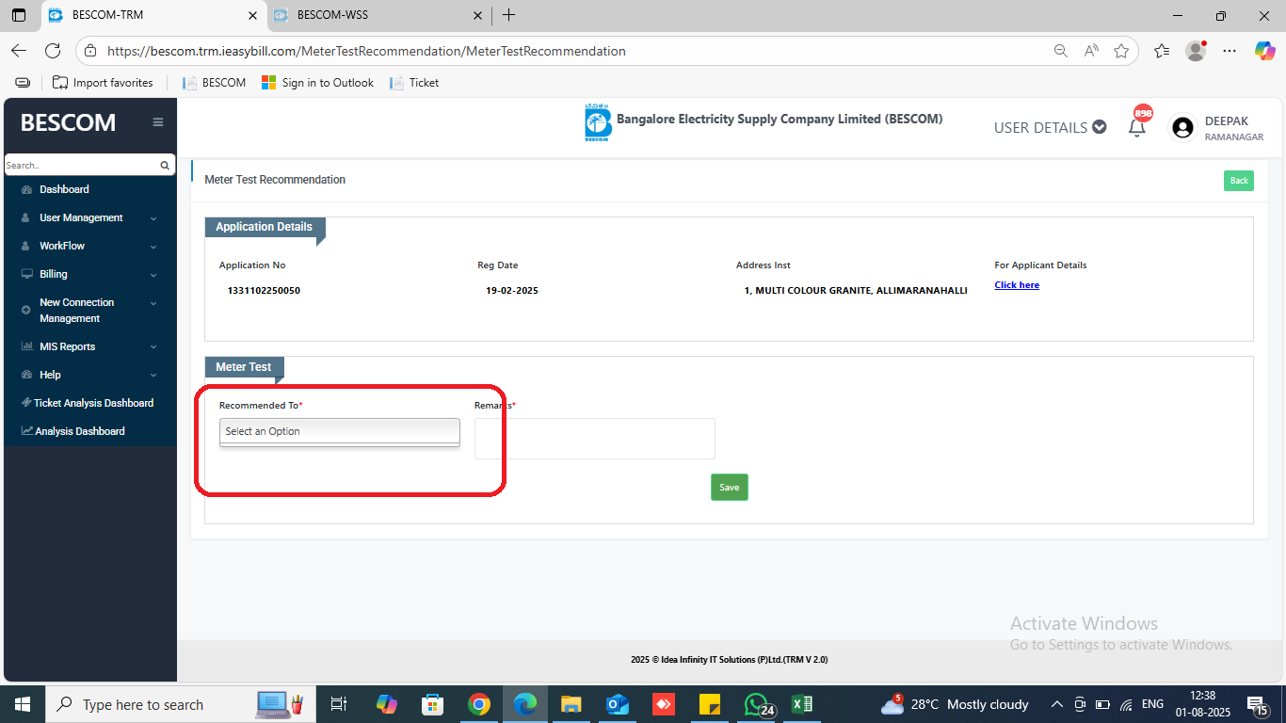Image resolution: width=1286 pixels, height=723 pixels.
Task: Open a new browser tab
Action: tap(508, 15)
